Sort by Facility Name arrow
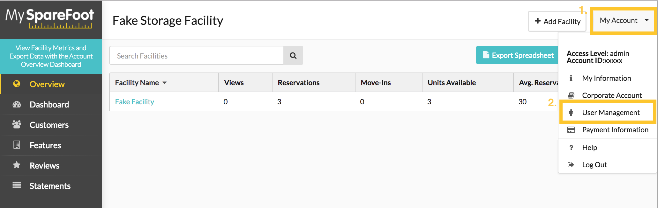The image size is (658, 208). pos(165,83)
